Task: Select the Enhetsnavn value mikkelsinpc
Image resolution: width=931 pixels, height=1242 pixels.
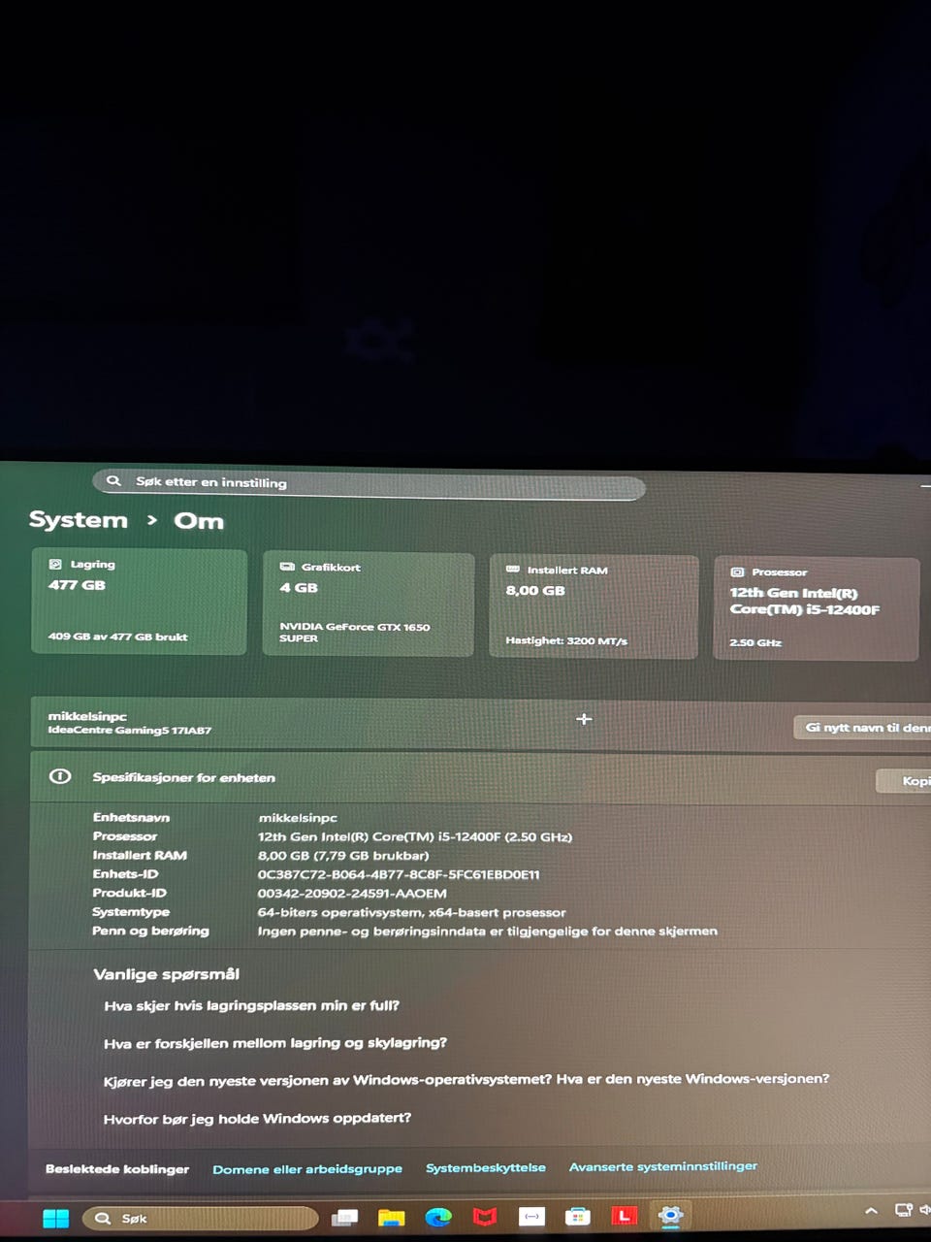Action: point(298,817)
